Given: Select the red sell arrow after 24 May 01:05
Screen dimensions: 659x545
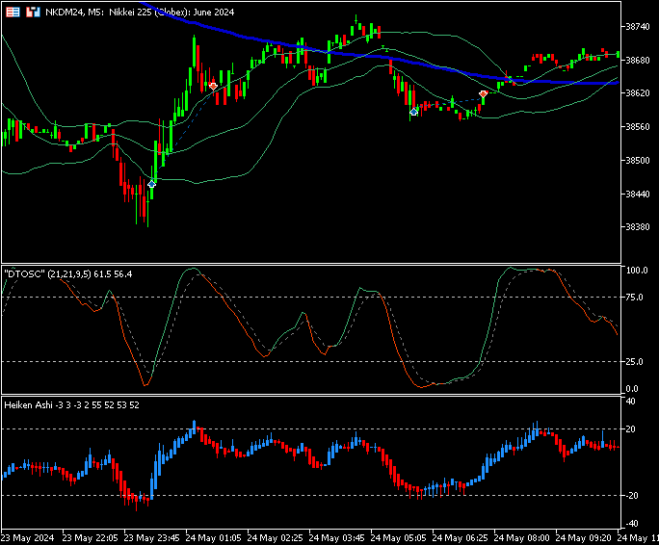Looking at the screenshot, I should coord(213,86).
